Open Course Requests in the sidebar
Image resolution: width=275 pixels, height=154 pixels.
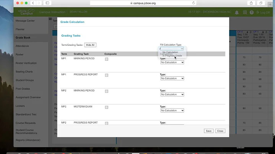[26, 123]
